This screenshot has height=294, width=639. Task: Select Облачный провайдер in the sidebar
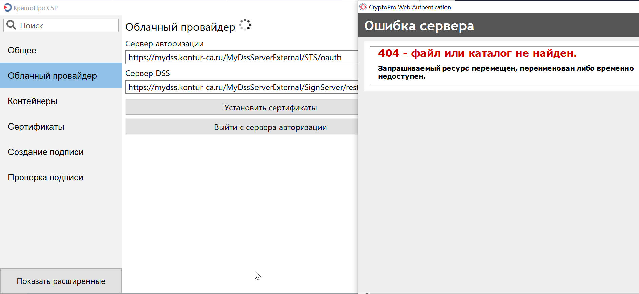(53, 76)
